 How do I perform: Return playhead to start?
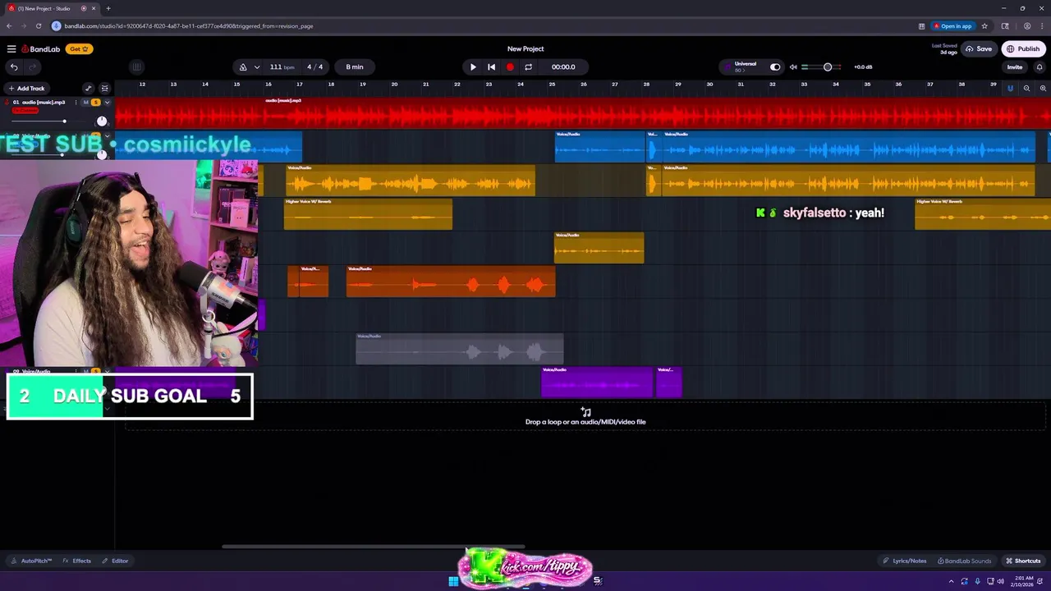point(491,67)
